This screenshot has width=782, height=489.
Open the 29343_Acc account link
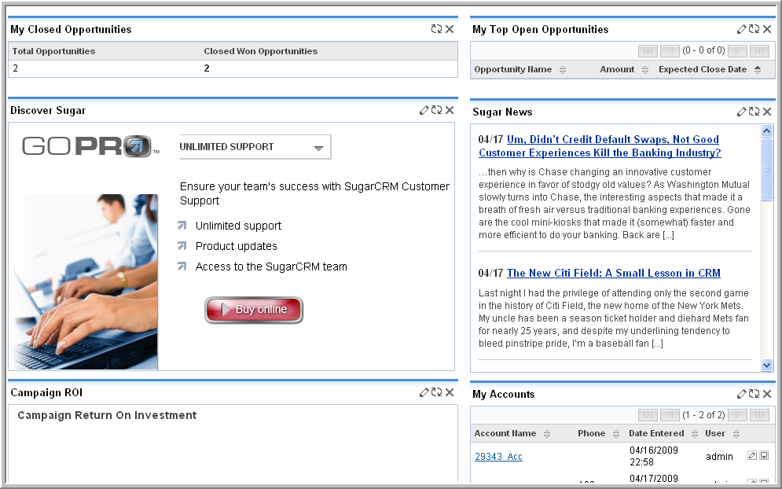point(498,456)
